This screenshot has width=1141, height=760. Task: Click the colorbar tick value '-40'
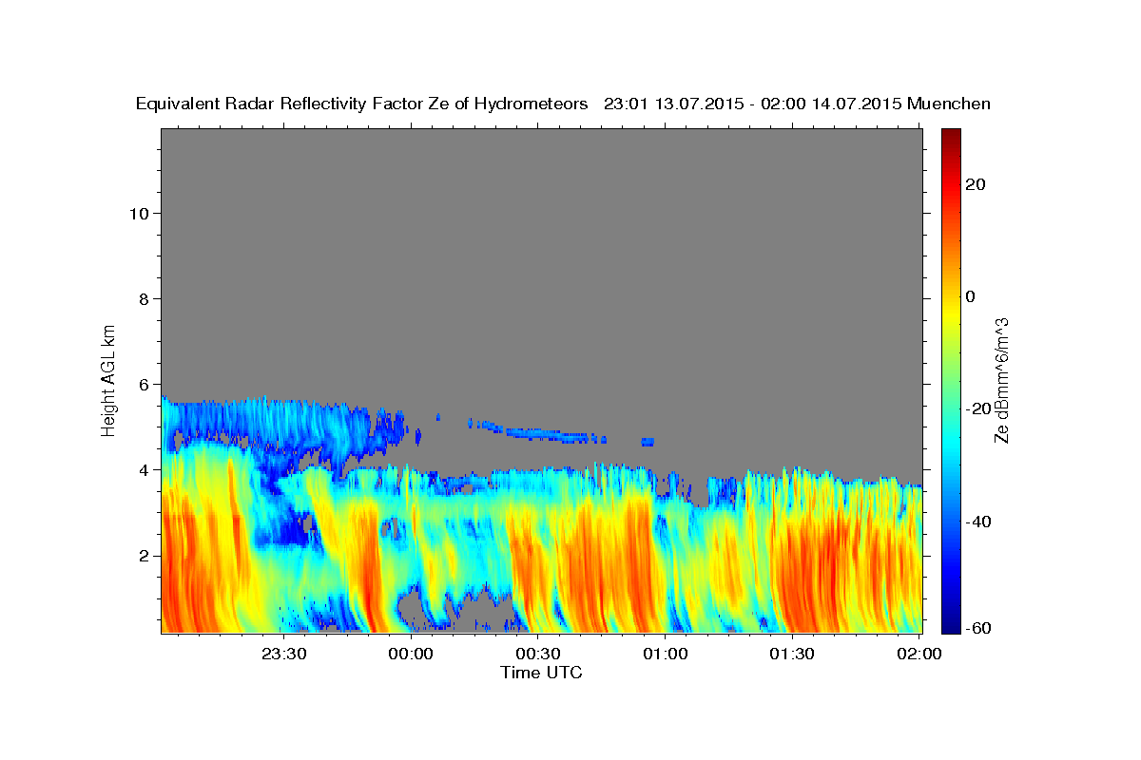(x=978, y=522)
